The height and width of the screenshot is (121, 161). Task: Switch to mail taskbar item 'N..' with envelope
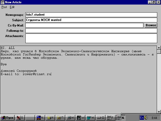coord(40,118)
